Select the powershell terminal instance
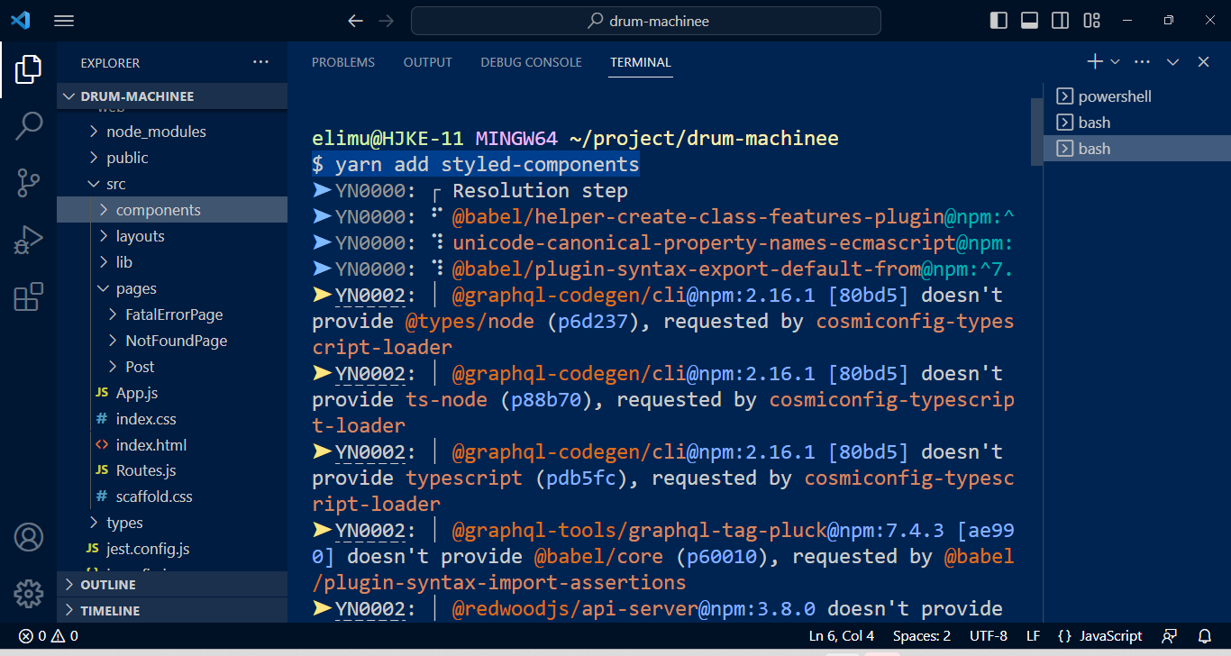The image size is (1231, 656). [1137, 96]
